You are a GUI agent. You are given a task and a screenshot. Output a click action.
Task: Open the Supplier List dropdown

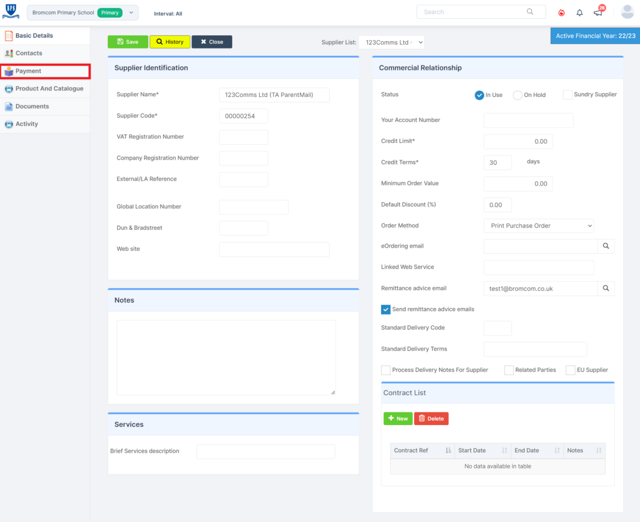click(x=392, y=43)
